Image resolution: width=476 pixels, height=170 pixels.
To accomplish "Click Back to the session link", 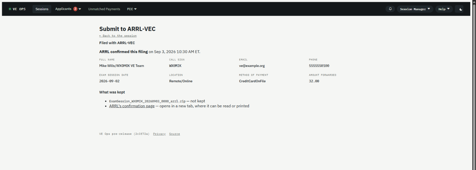I will pos(118,36).
